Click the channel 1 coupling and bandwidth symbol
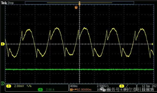 pyautogui.click(x=29, y=86)
